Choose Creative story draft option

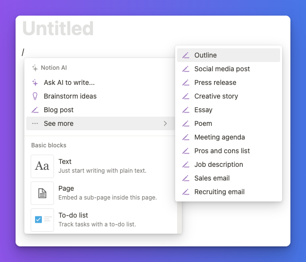tap(229, 96)
